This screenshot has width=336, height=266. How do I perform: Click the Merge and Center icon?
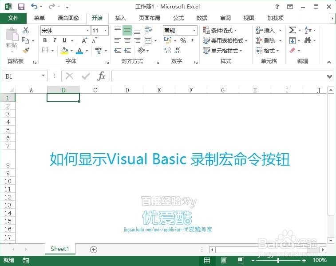[148, 40]
